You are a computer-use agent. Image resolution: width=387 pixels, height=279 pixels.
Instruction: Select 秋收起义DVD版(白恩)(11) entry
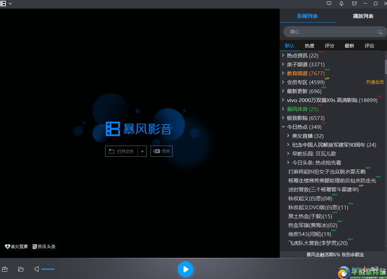click(x=318, y=207)
